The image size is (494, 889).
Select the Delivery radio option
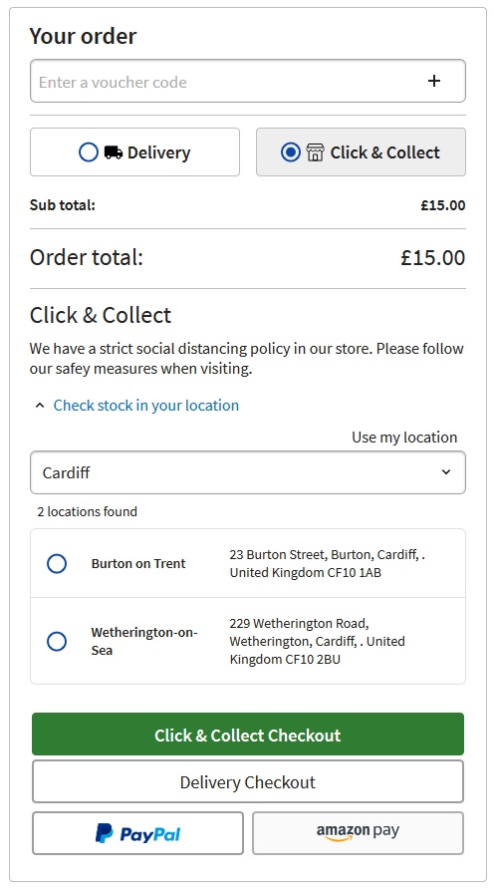[89, 152]
